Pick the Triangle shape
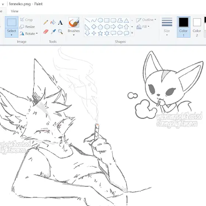The height and width of the screenshot is (206, 206). pos(127,21)
